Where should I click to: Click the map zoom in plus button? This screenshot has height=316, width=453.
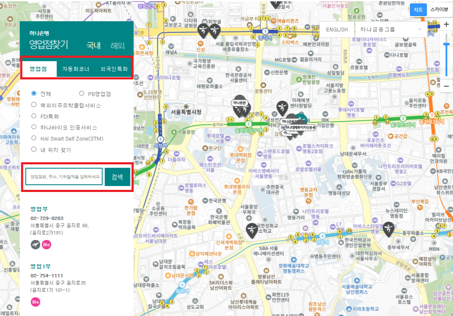tap(446, 24)
